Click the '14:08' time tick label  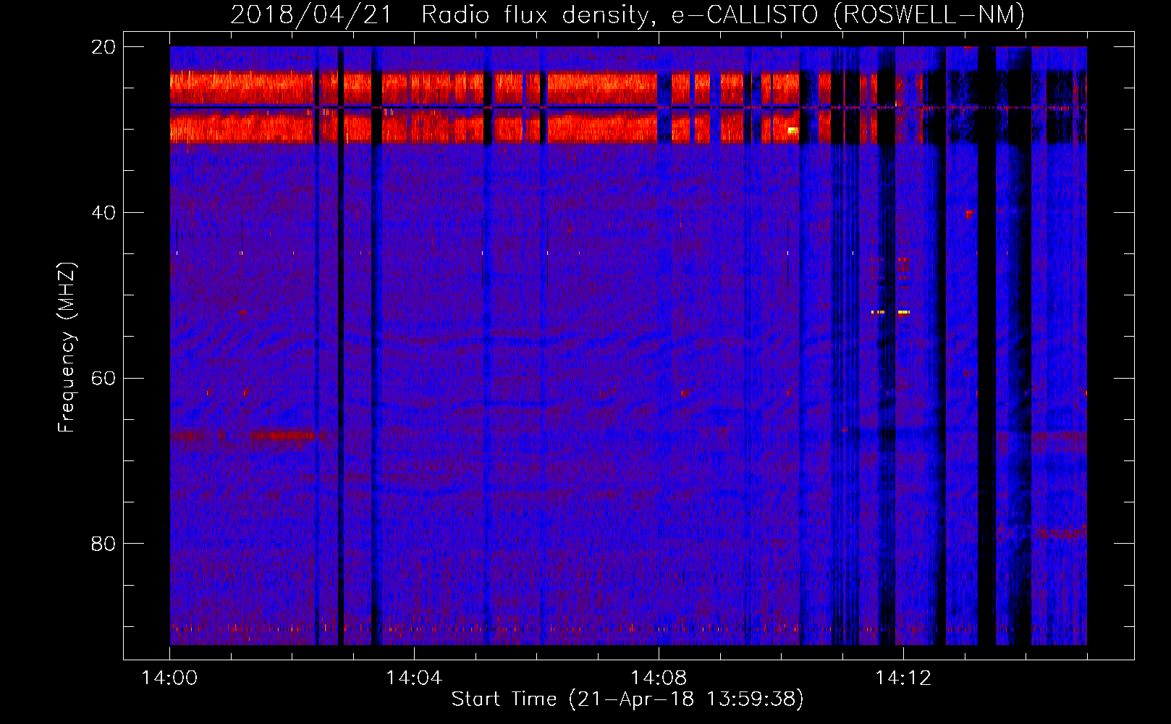coord(658,678)
